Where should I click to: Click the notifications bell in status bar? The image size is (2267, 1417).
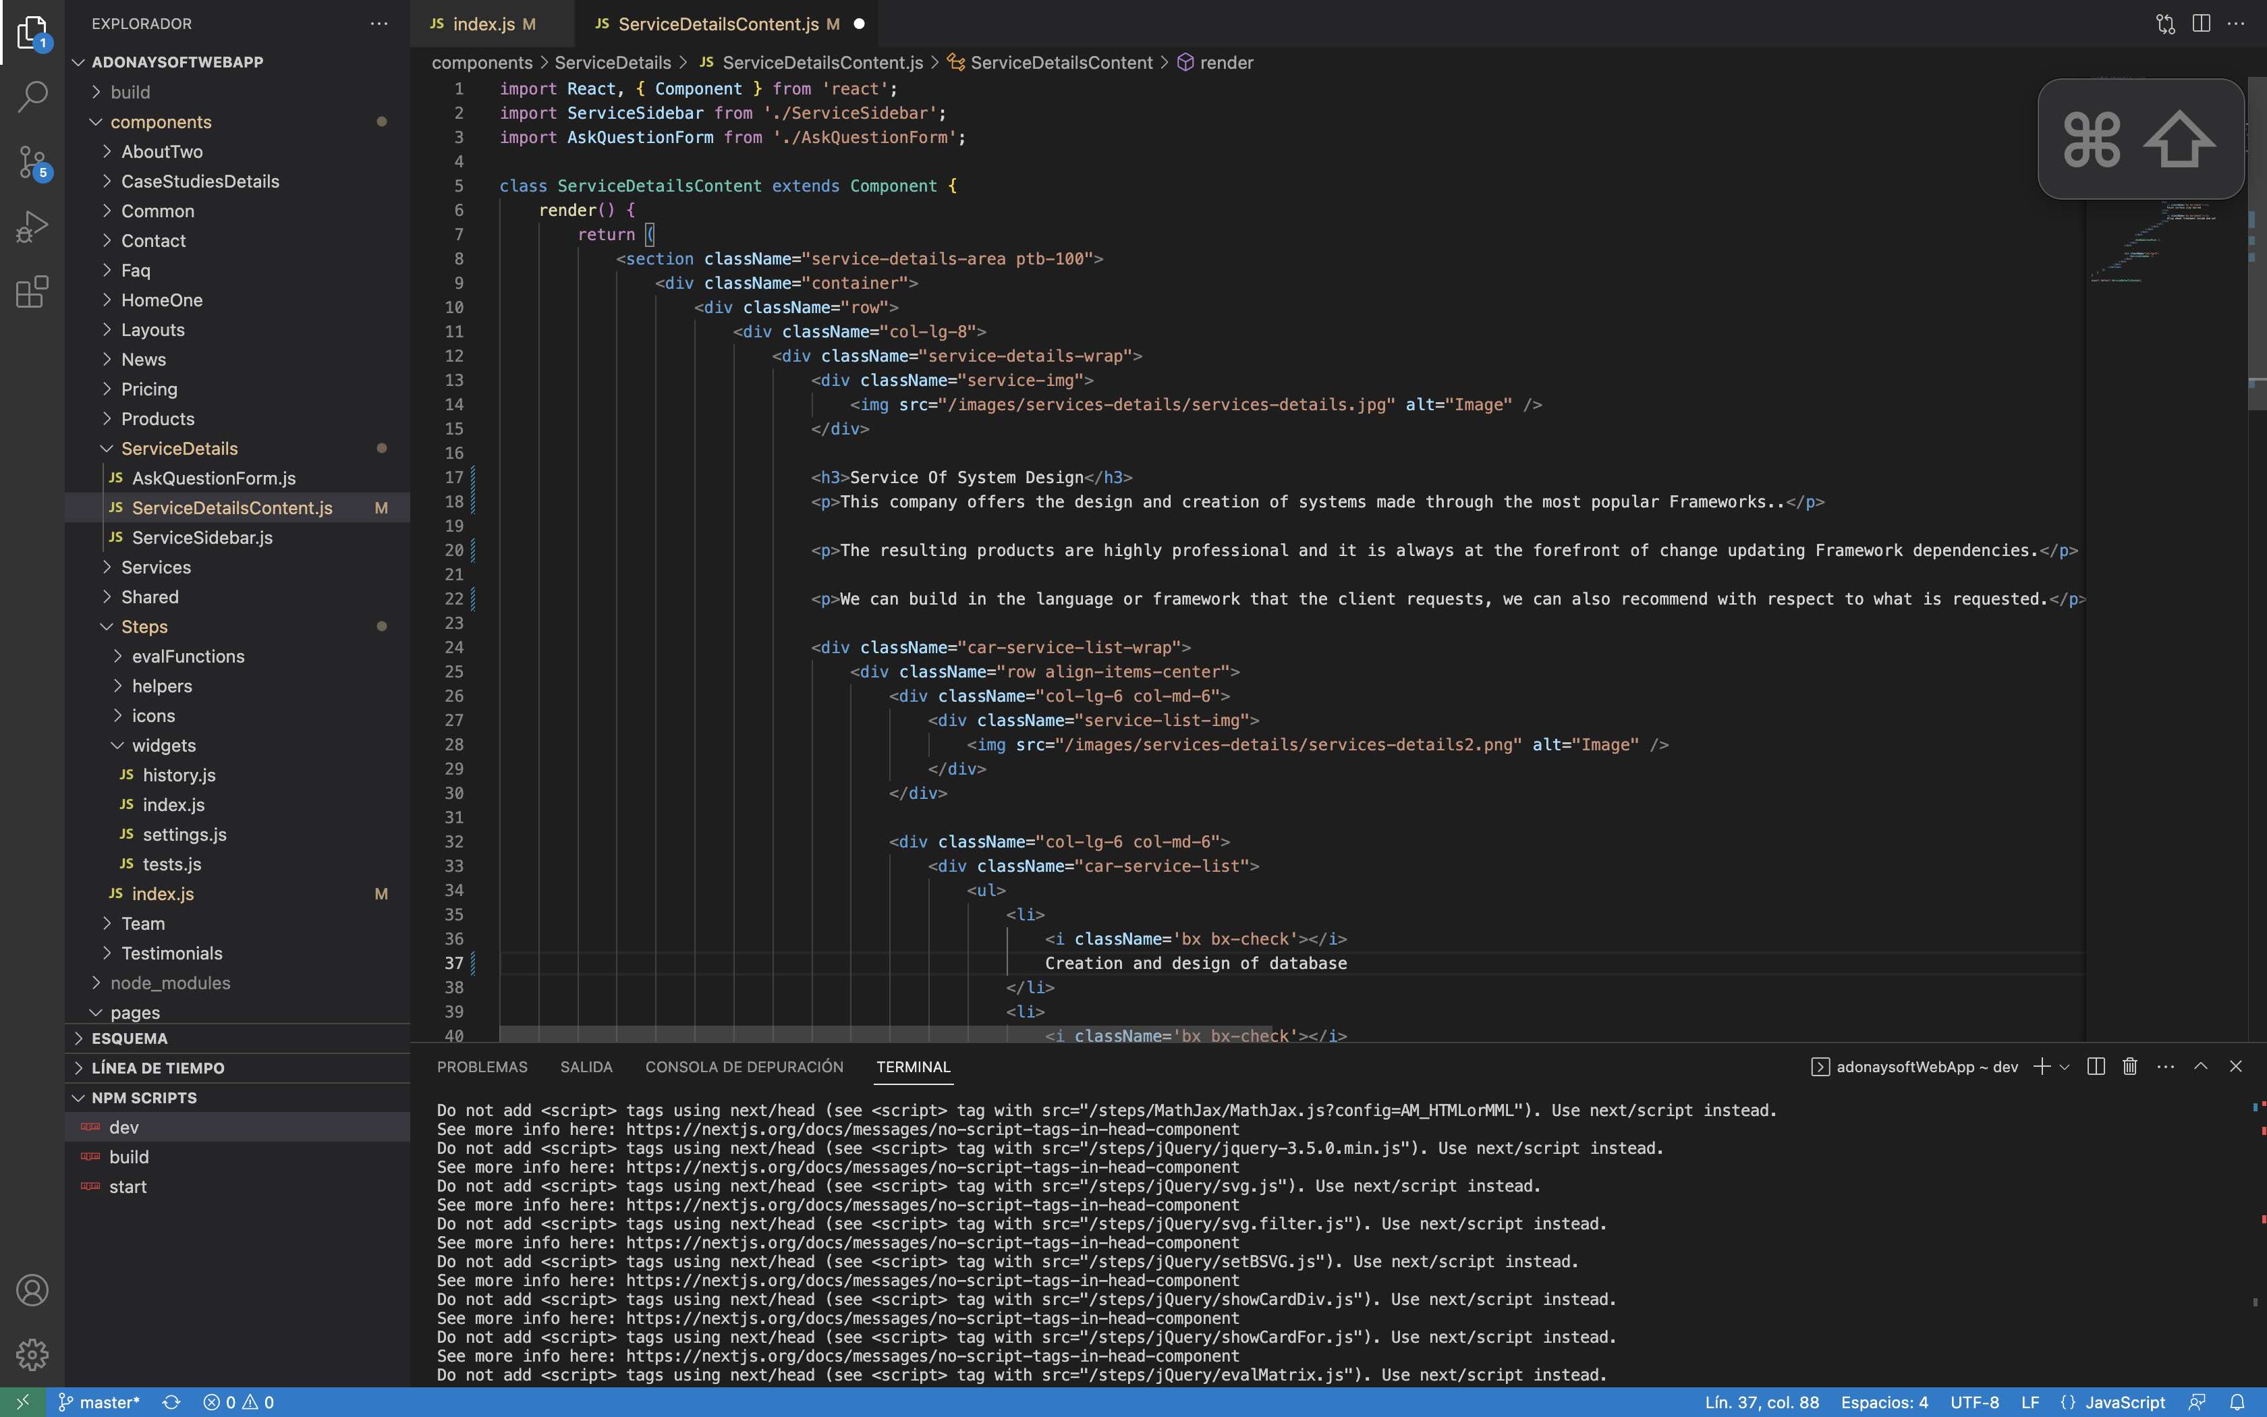[x=2236, y=1402]
